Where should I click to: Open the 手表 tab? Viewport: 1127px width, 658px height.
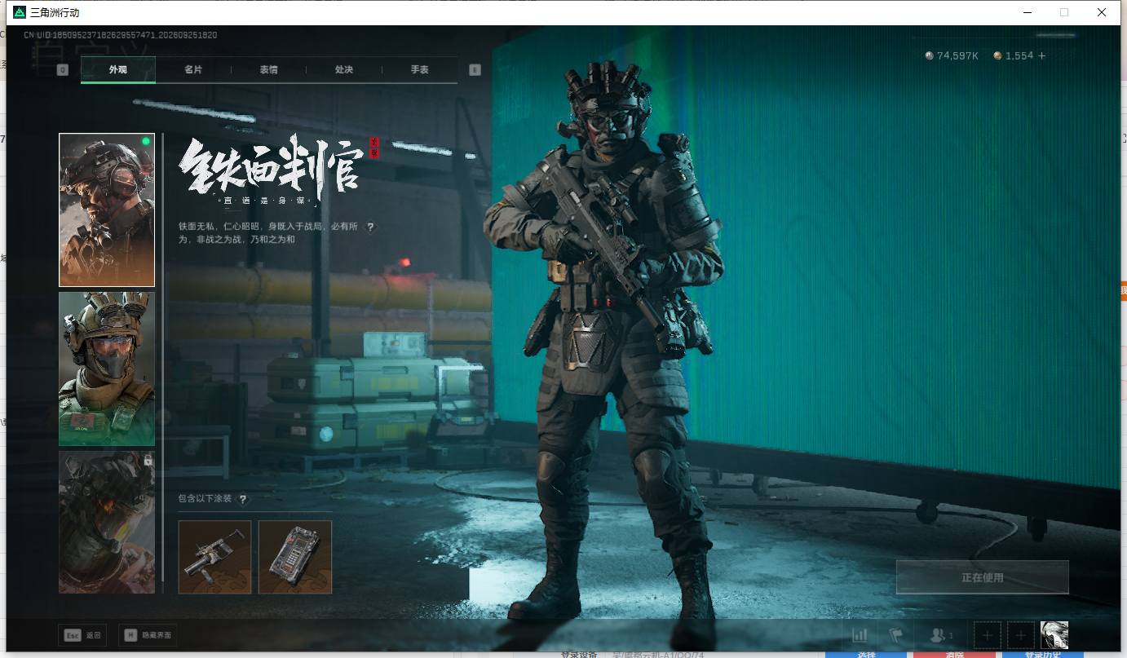[419, 70]
